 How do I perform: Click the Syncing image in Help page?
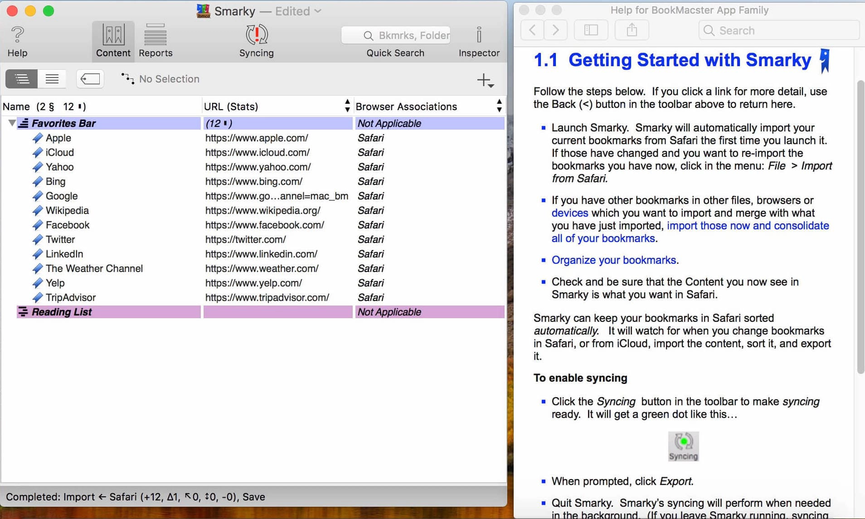pos(683,446)
